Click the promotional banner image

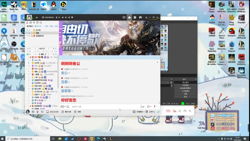[110, 38]
